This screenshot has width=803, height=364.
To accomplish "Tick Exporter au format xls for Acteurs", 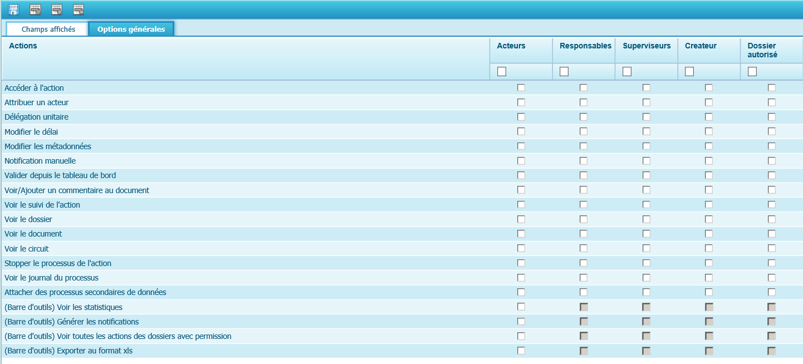I will pyautogui.click(x=521, y=351).
